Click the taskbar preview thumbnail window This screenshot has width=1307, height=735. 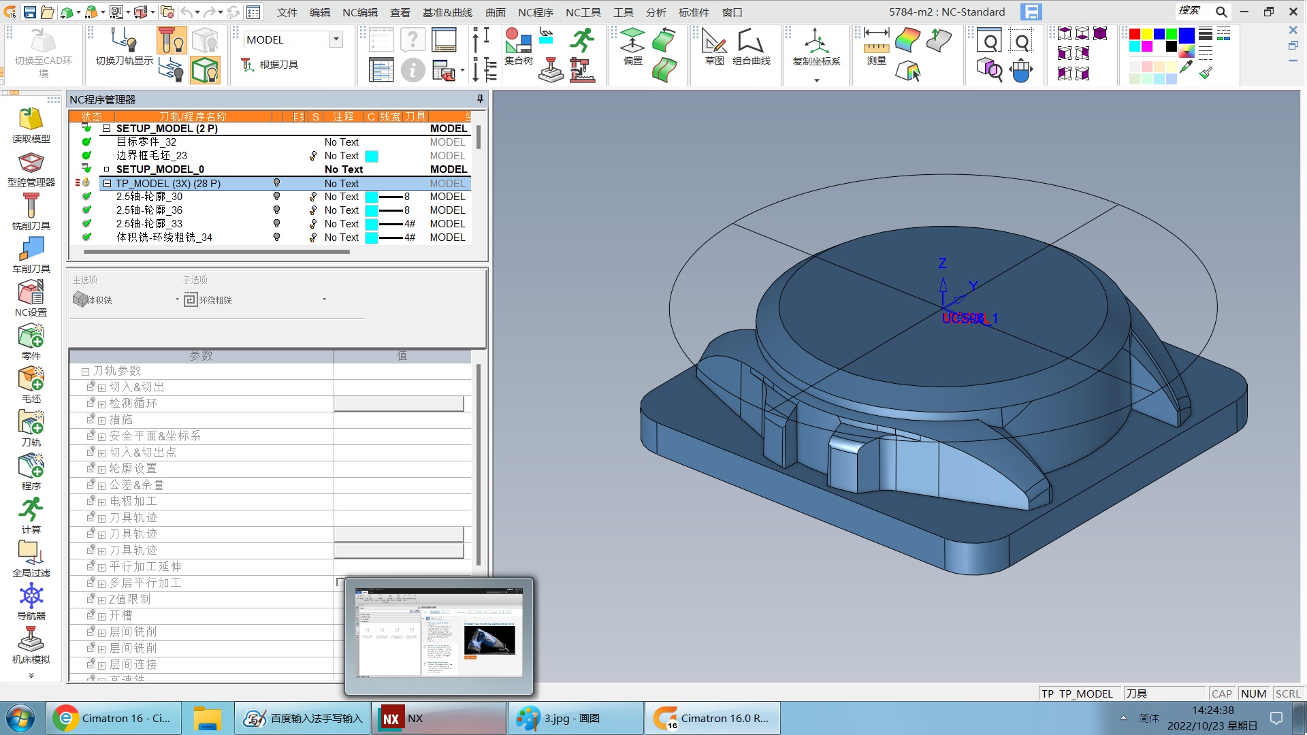click(439, 636)
